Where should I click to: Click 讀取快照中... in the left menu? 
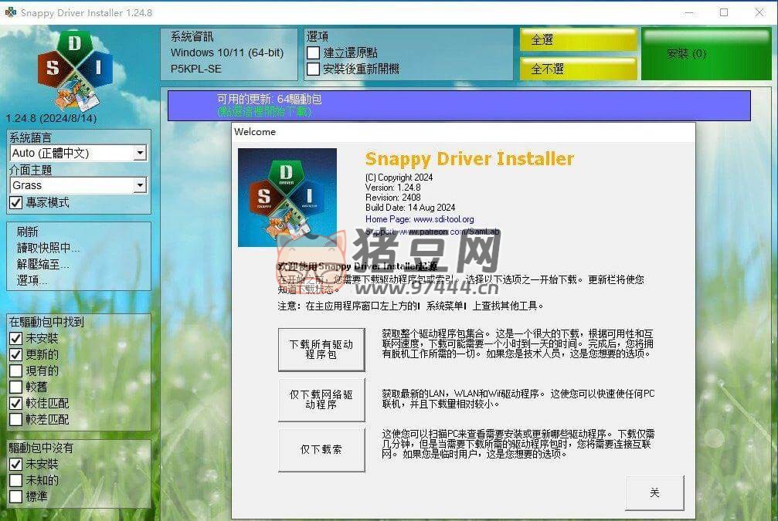click(x=48, y=248)
